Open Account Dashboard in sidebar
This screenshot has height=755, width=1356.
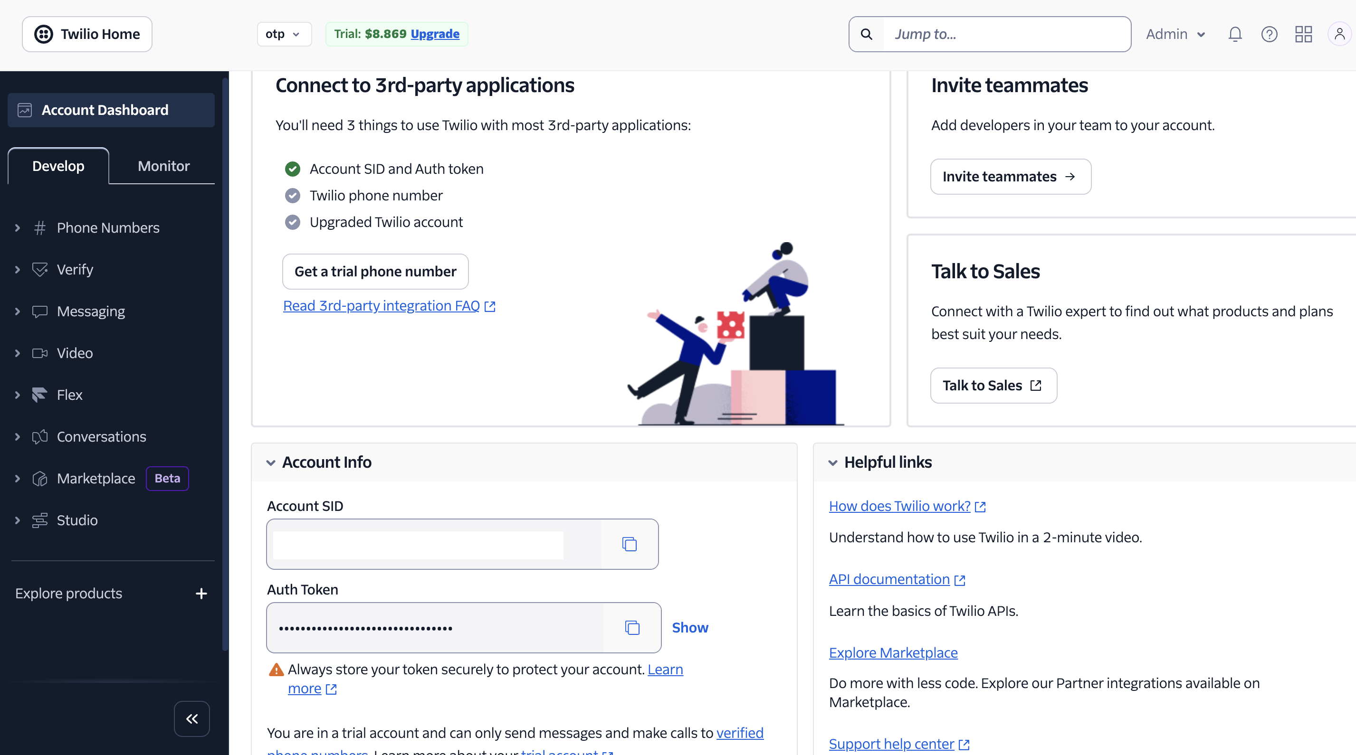pos(111,110)
